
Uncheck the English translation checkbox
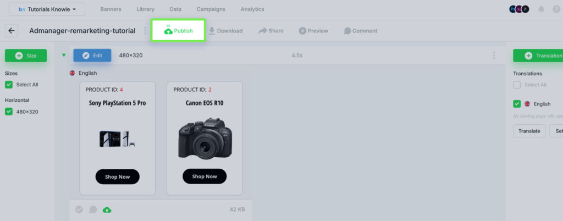[517, 104]
